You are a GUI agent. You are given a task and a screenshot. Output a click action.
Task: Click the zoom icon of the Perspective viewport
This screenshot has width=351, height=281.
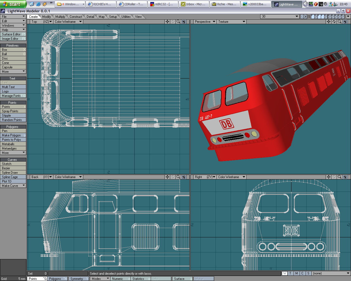point(340,22)
